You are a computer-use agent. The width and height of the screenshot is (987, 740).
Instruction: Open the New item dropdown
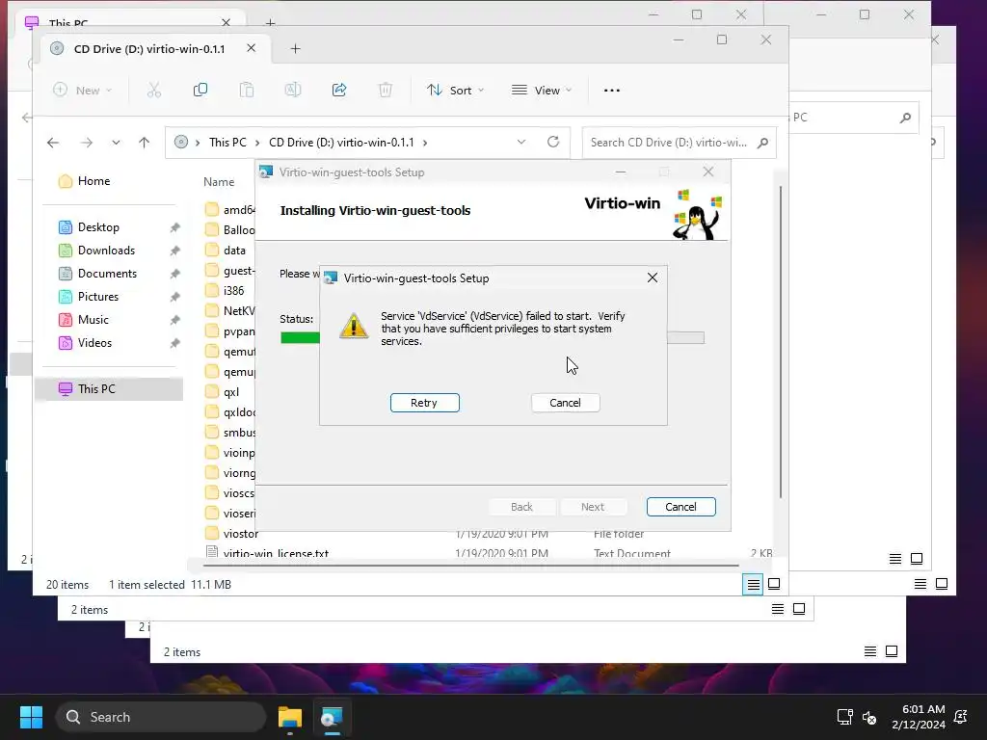[x=83, y=90]
